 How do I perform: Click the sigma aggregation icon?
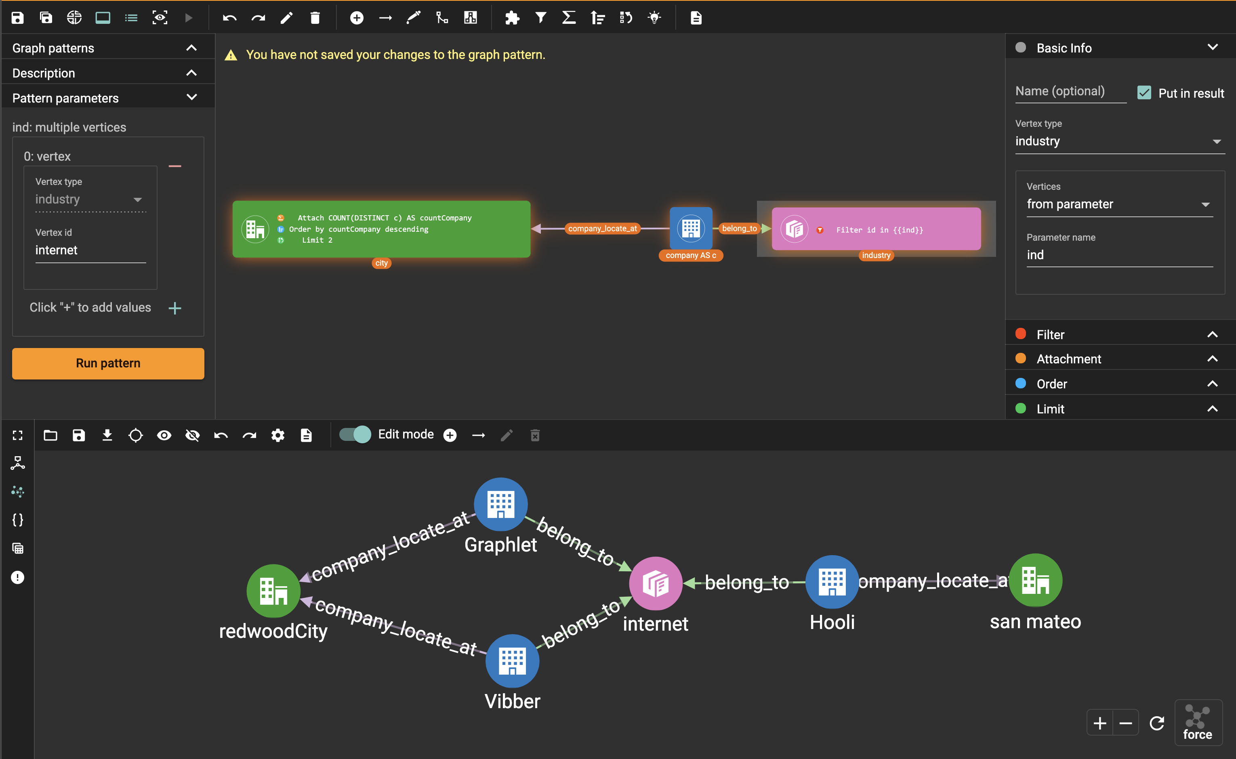tap(569, 18)
